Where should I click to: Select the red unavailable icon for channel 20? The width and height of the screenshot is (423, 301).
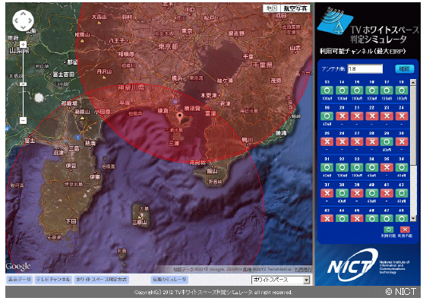(x=342, y=116)
